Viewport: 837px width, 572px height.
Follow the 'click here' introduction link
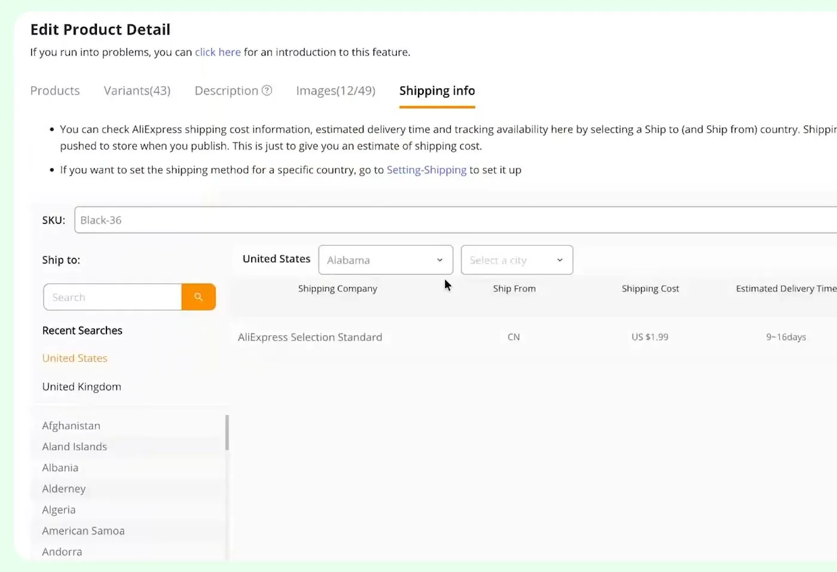[218, 52]
